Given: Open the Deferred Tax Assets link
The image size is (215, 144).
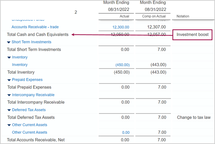Looking at the screenshot, I should 29,110.
